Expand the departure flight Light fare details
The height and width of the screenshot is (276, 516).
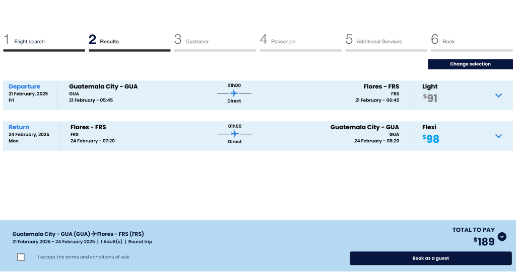pyautogui.click(x=498, y=95)
